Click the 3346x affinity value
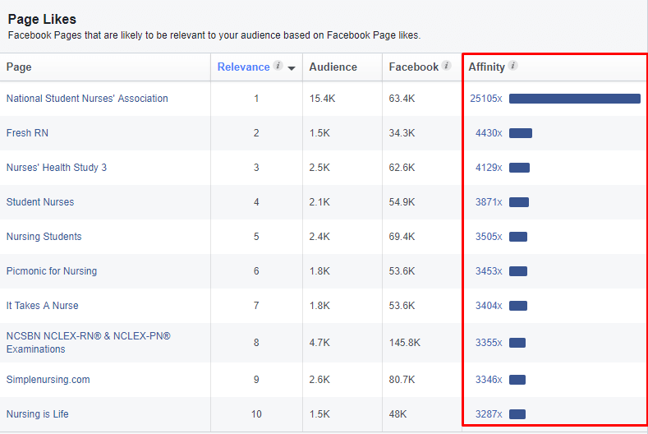 (x=489, y=380)
